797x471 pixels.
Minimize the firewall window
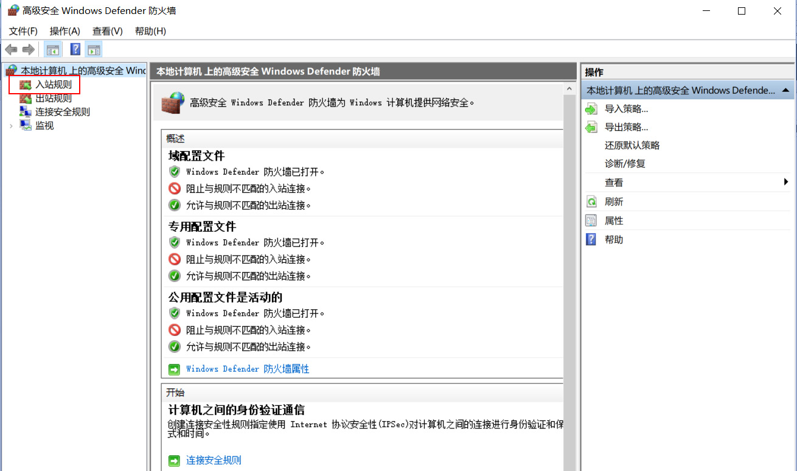(x=706, y=11)
